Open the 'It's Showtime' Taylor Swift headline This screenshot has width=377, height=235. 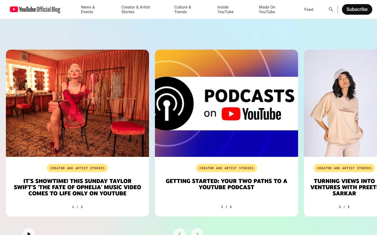tap(77, 187)
